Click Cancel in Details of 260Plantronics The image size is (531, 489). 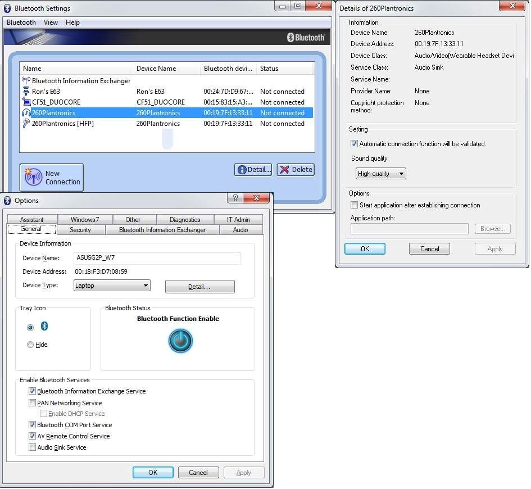(x=429, y=249)
